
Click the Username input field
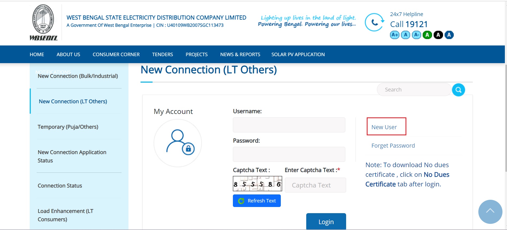[289, 125]
